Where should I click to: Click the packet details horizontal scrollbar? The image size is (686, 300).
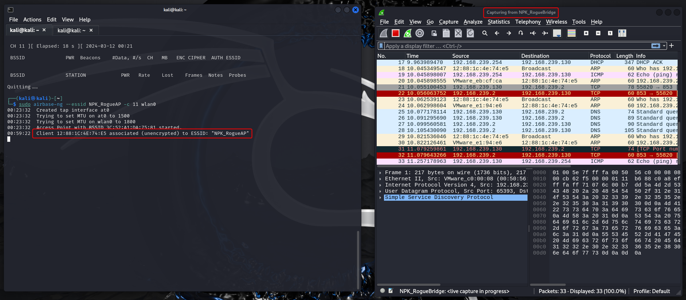coord(409,285)
